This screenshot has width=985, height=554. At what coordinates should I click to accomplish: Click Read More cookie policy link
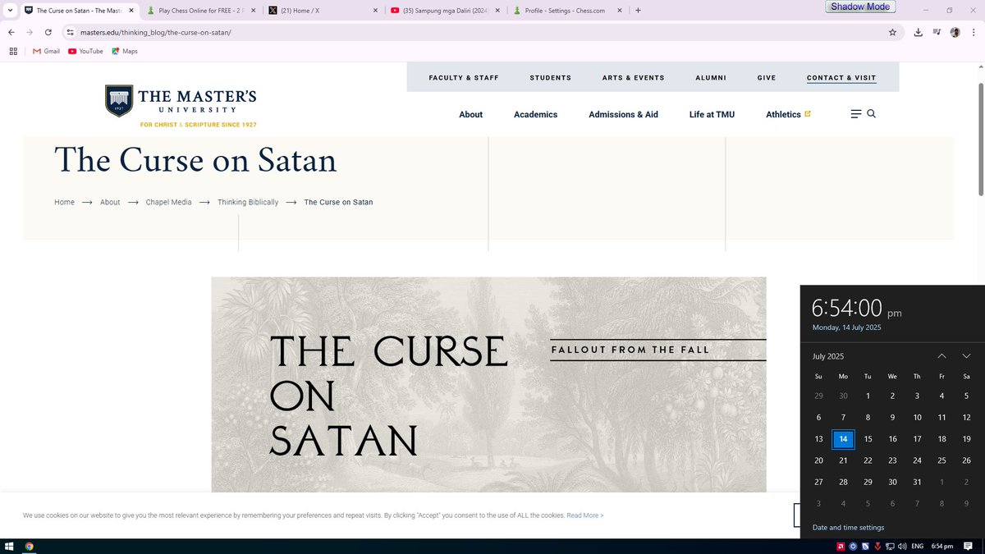[585, 515]
